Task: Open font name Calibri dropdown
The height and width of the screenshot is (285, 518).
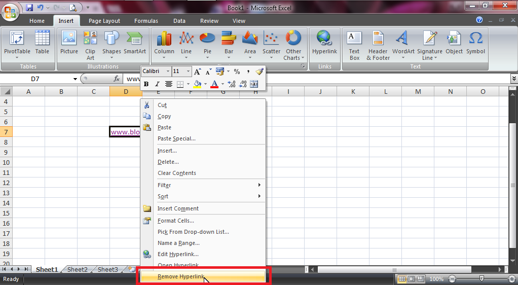Action: [x=168, y=72]
